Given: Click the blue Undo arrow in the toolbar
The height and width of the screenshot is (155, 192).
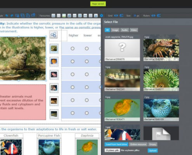Looking at the screenshot, I should pos(7,15).
